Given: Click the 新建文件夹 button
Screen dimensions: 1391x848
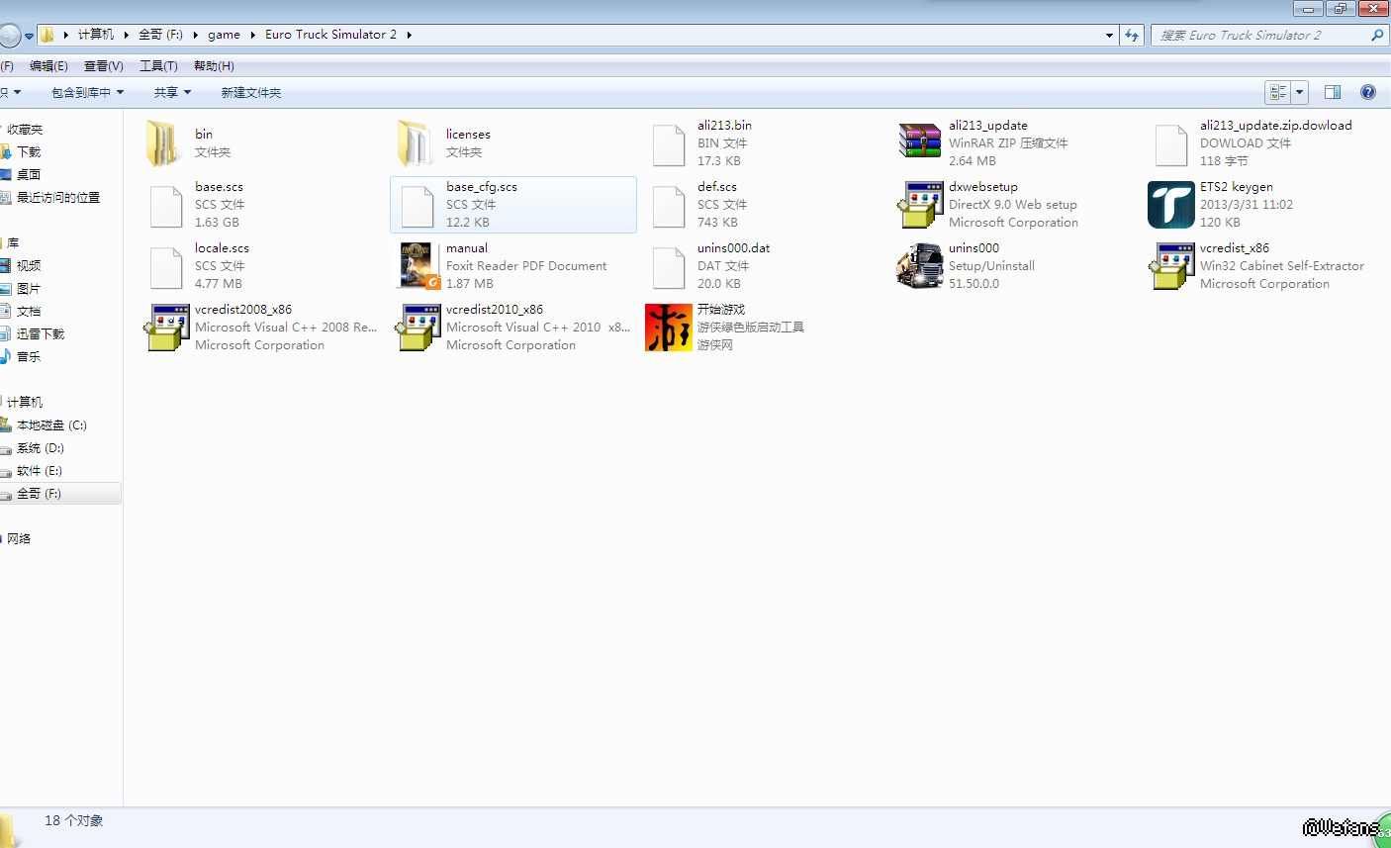Looking at the screenshot, I should 251,92.
